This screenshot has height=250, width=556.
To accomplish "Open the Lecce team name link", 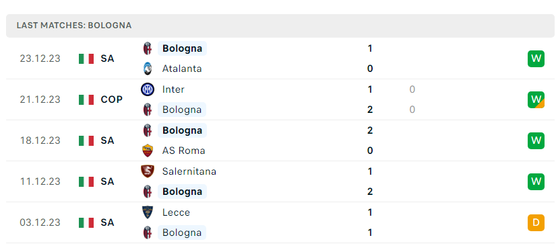I will coord(176,212).
